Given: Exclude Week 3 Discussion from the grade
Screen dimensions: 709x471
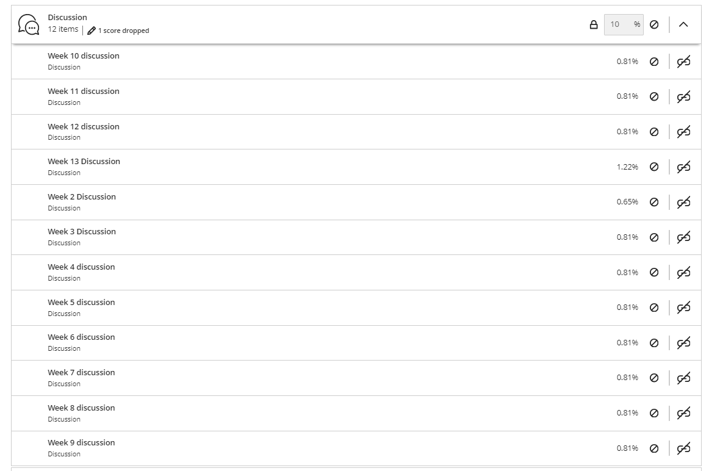Looking at the screenshot, I should coord(654,237).
